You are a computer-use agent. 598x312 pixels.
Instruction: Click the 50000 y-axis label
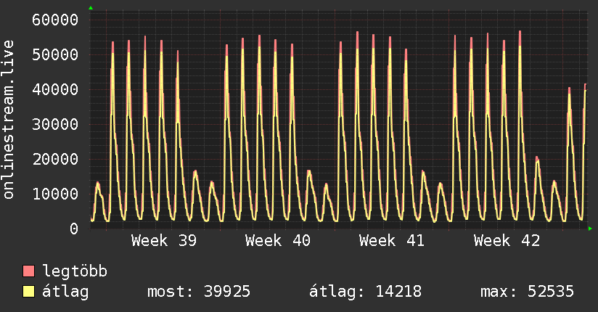point(55,54)
